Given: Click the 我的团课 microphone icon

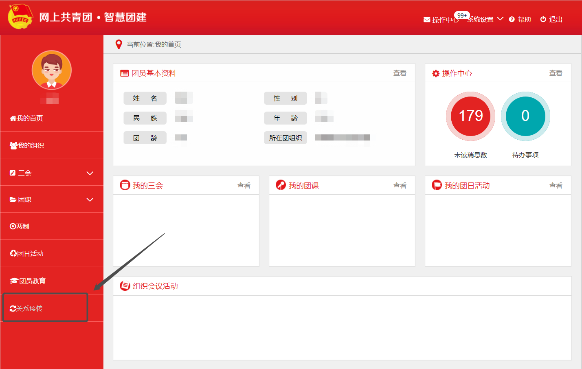Looking at the screenshot, I should [x=281, y=185].
